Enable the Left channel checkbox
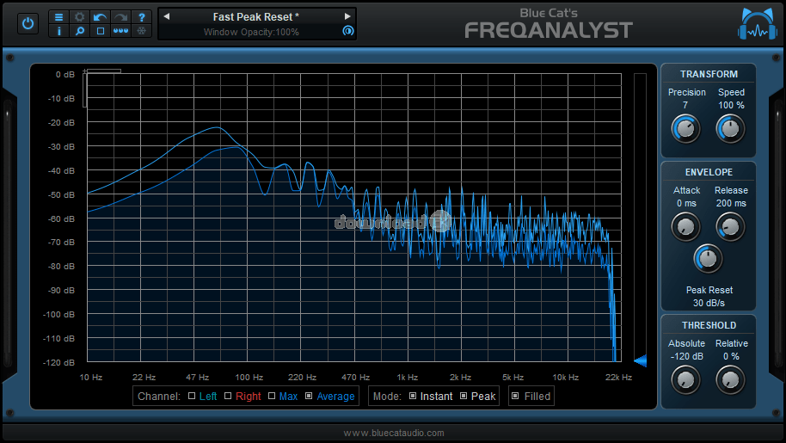786x443 pixels. 192,396
